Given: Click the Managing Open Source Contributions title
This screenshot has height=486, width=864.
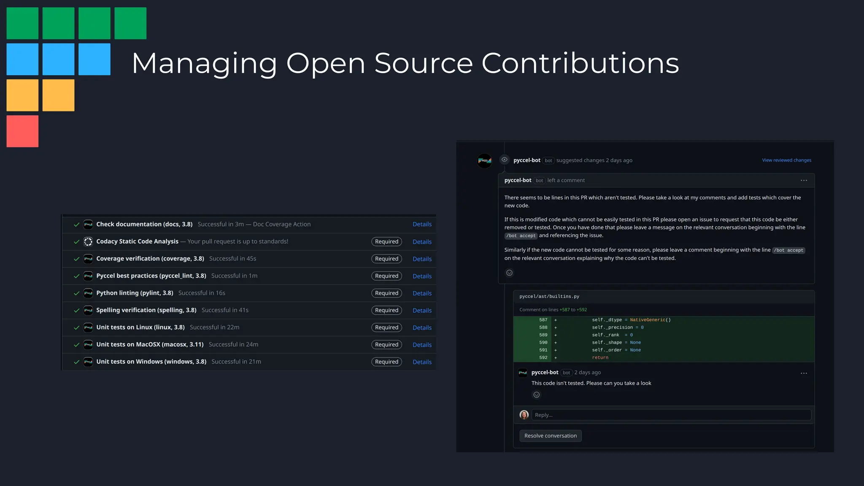Looking at the screenshot, I should (405, 64).
